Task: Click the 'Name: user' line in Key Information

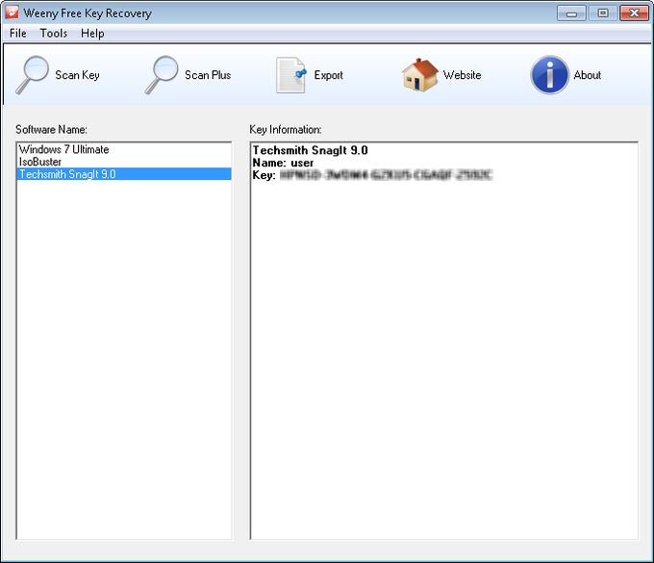Action: click(283, 163)
